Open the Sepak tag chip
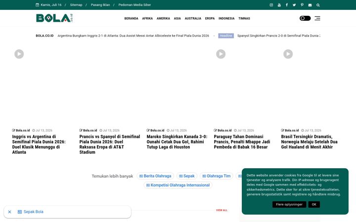The width and height of the screenshot is (356, 222). pos(187,176)
